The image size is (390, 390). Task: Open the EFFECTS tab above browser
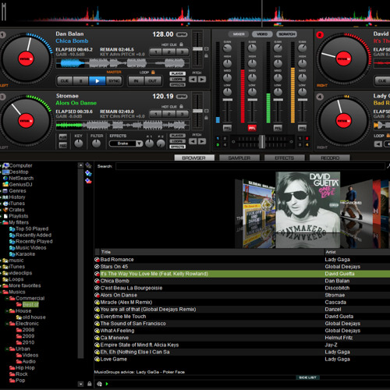pos(285,158)
